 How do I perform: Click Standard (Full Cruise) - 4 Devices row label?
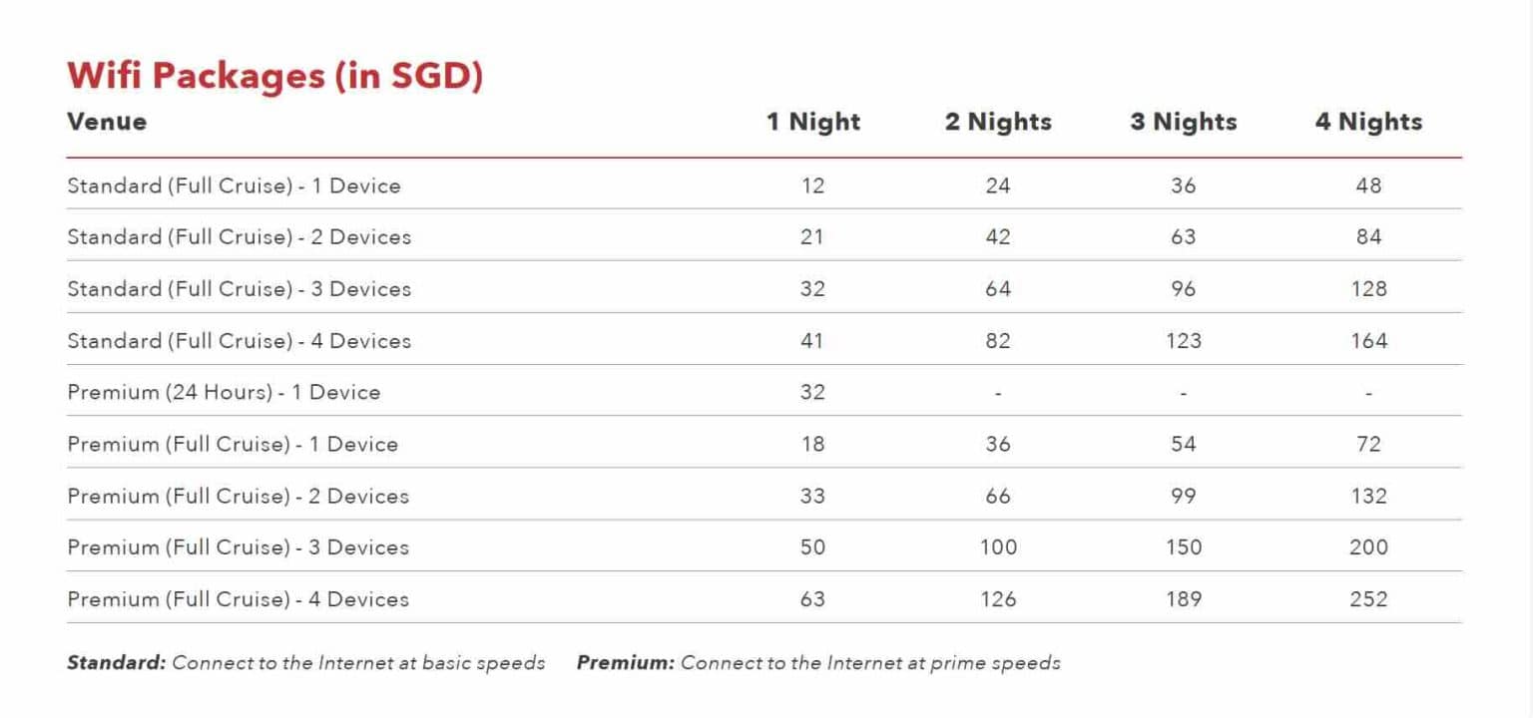(239, 341)
